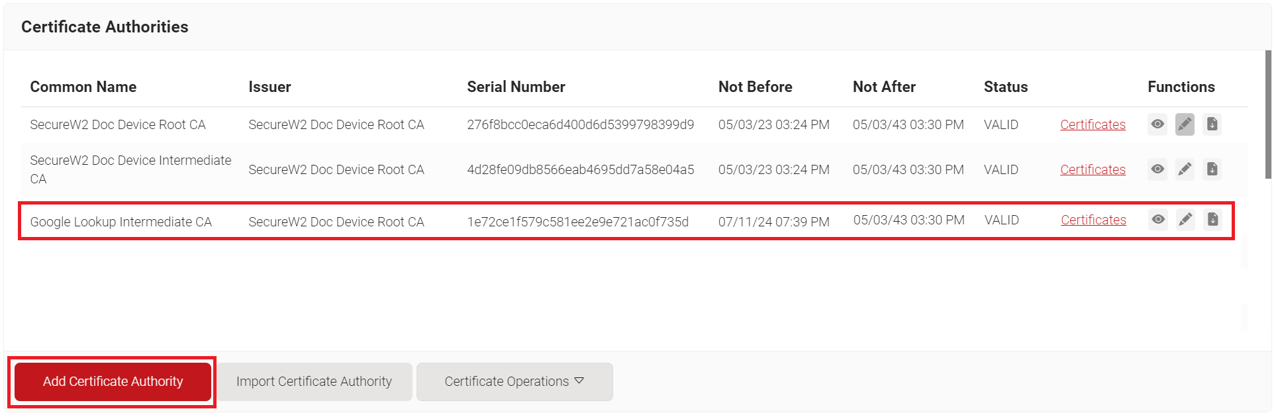Expand the Certificate Operations dropdown

coord(514,381)
